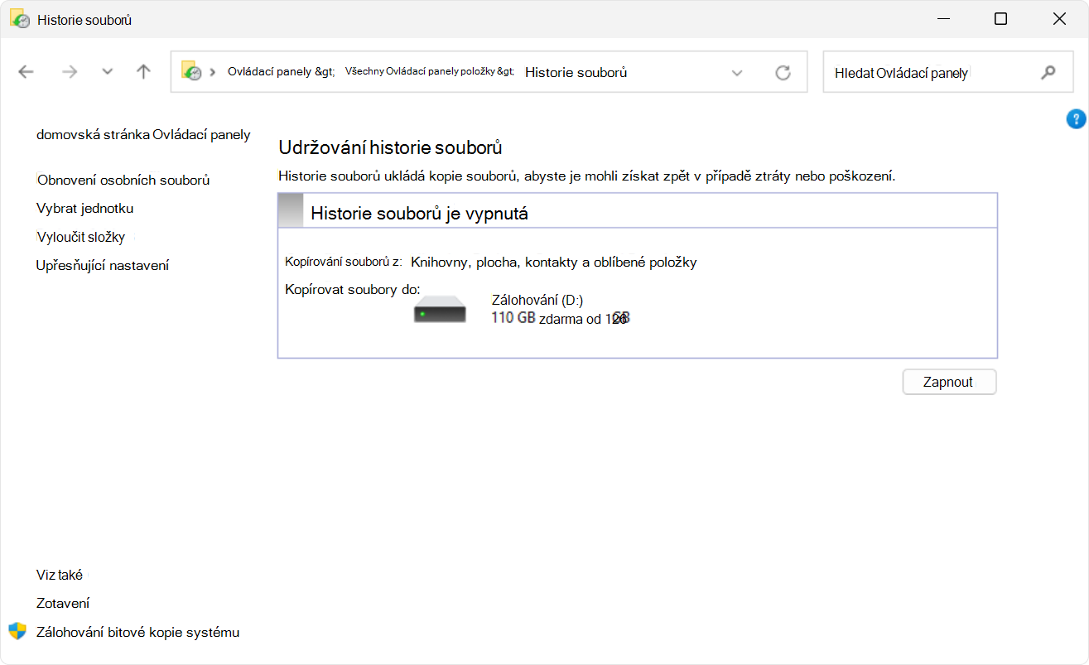
Task: Click Knihovny, plocha, kontakty a oblíbené položky
Action: [x=554, y=262]
